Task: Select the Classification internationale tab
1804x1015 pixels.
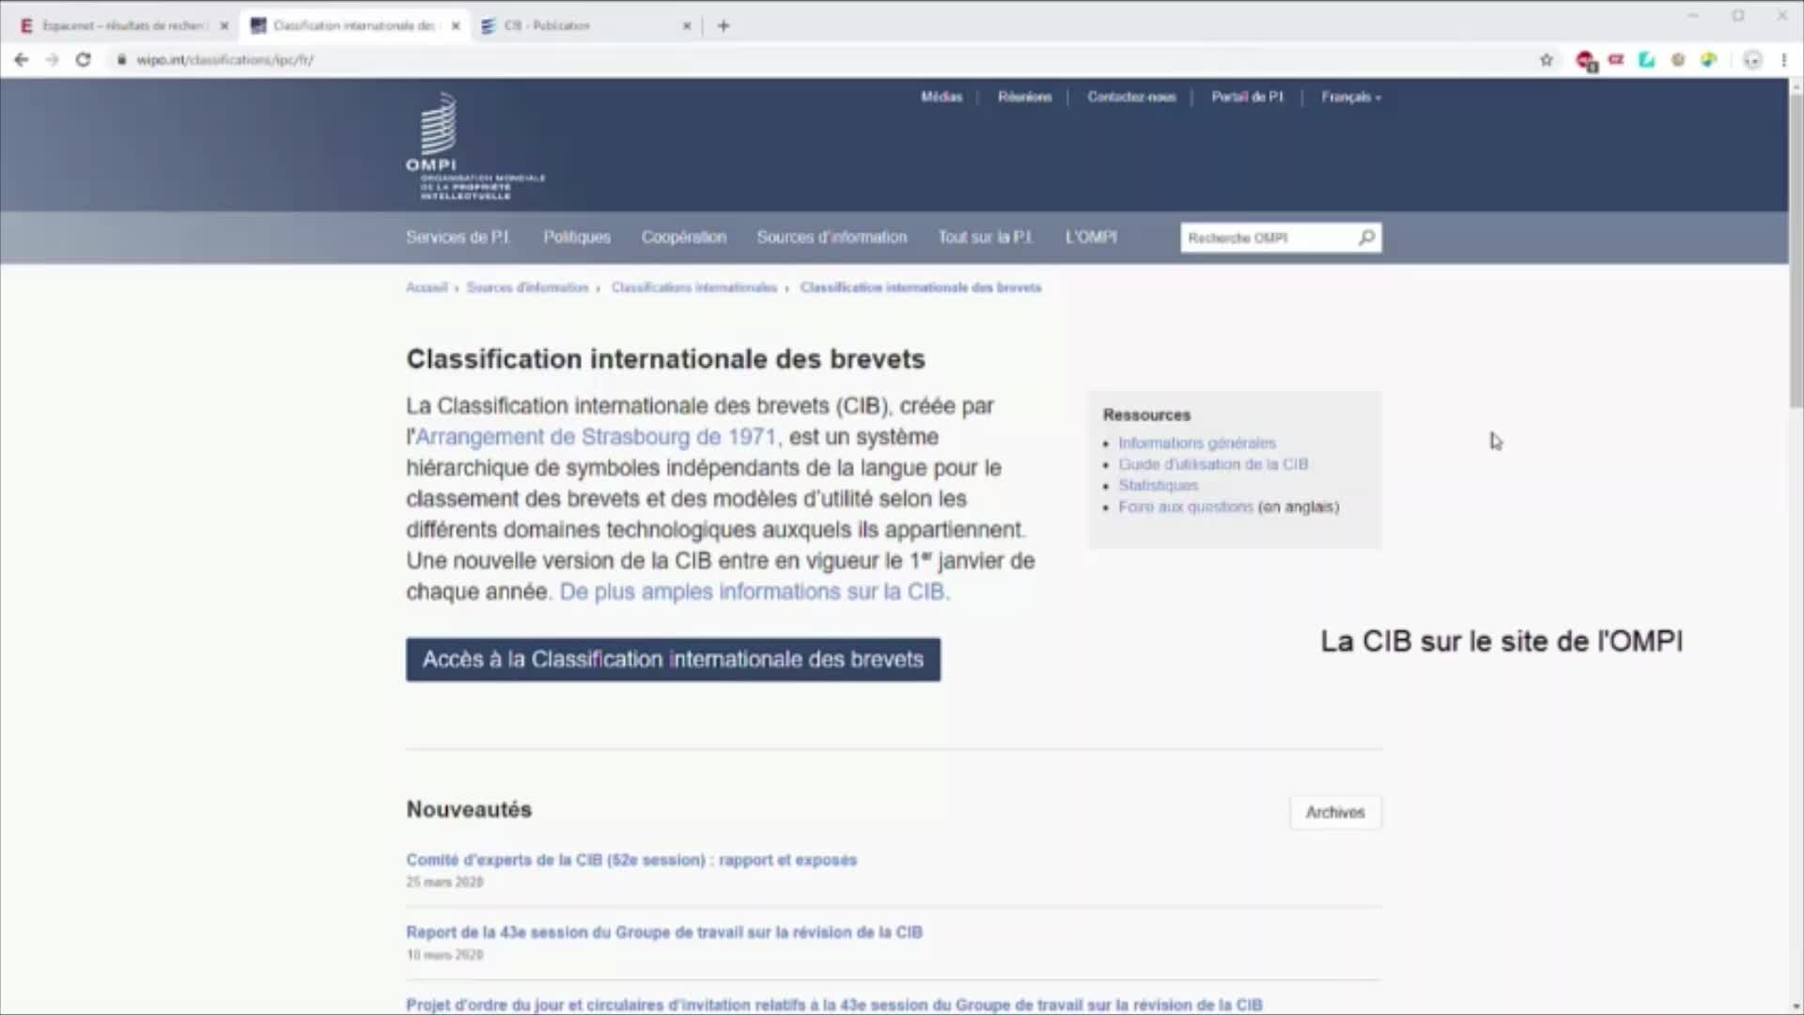Action: click(x=353, y=25)
